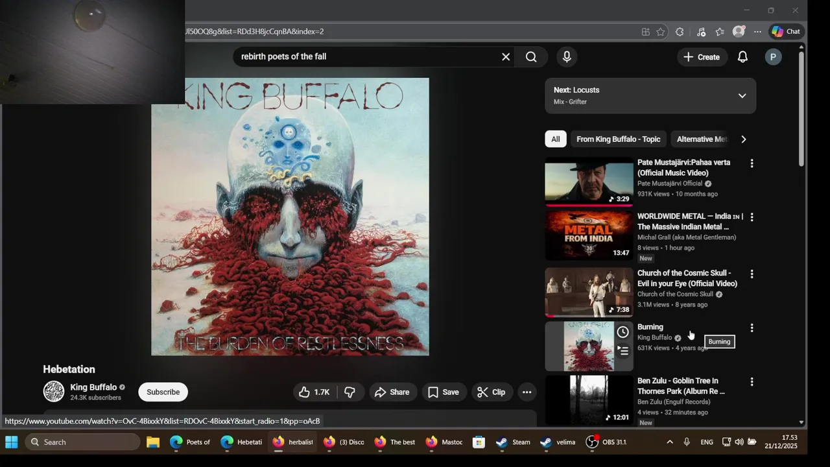Select the Alternative Metal chip
The width and height of the screenshot is (830, 467).
[702, 139]
